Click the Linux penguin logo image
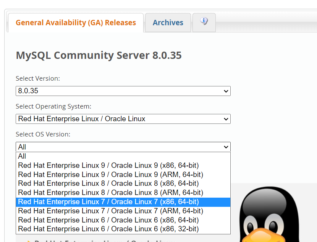 pyautogui.click(x=270, y=214)
